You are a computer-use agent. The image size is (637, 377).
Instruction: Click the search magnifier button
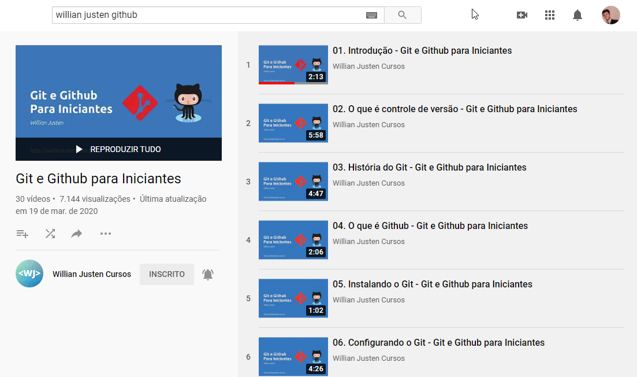(403, 15)
